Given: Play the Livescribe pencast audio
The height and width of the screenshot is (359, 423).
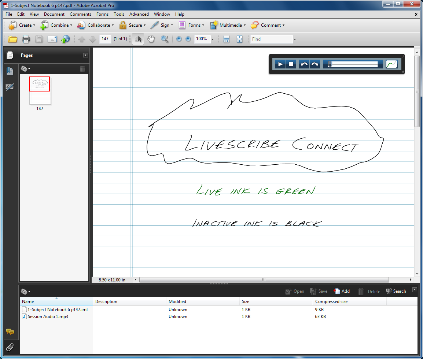Looking at the screenshot, I should [x=280, y=64].
